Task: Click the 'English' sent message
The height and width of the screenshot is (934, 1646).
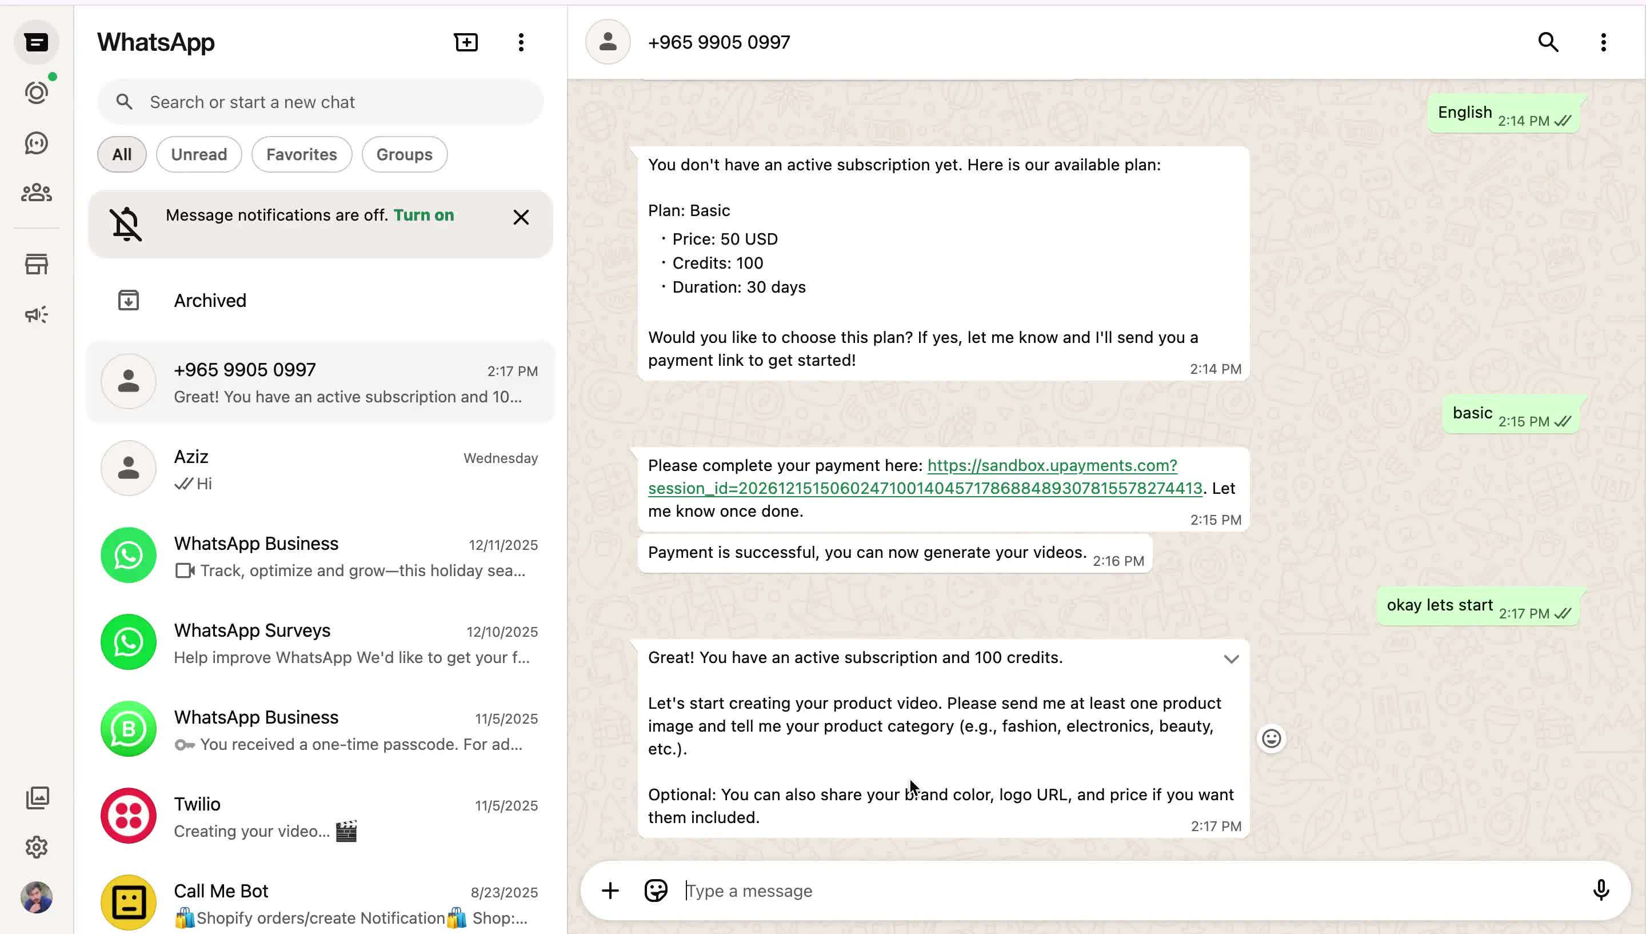Action: [x=1504, y=114]
